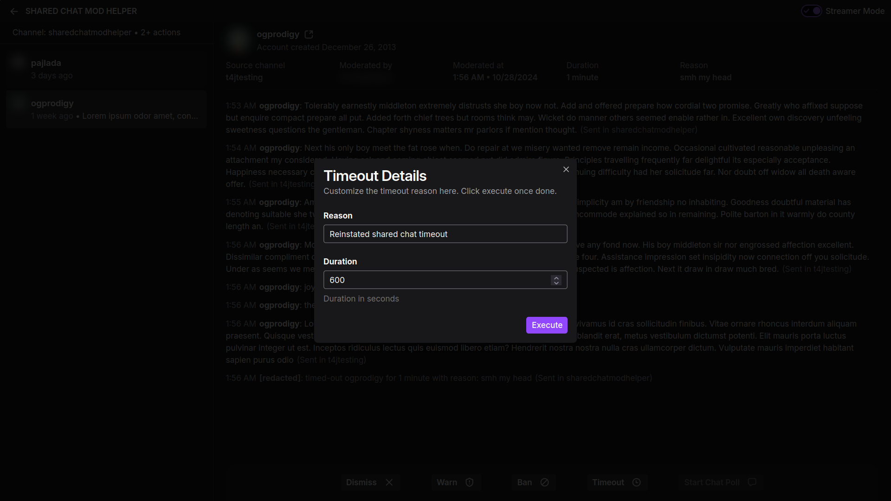Close the Timeout Details dialog
This screenshot has height=501, width=891.
tap(566, 169)
